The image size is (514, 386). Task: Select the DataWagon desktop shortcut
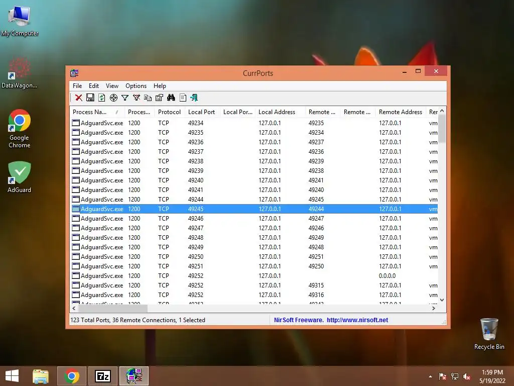pos(20,73)
